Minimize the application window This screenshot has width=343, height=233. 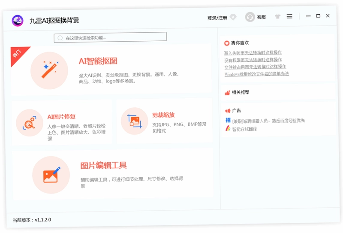(x=308, y=16)
